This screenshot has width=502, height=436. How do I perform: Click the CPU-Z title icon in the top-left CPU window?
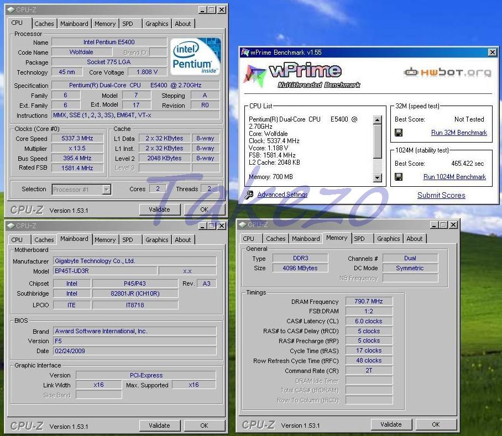pos(11,10)
